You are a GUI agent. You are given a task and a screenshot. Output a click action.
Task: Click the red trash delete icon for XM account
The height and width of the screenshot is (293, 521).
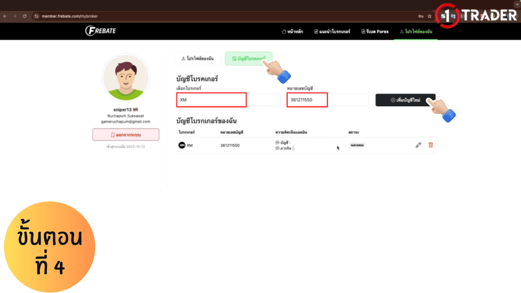[x=431, y=145]
